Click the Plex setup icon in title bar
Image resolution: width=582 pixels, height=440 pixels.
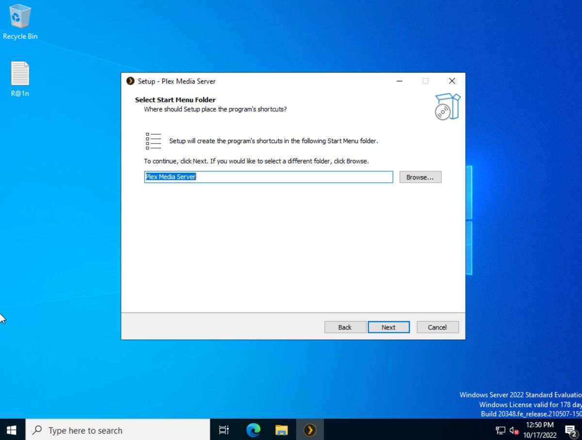(x=130, y=81)
